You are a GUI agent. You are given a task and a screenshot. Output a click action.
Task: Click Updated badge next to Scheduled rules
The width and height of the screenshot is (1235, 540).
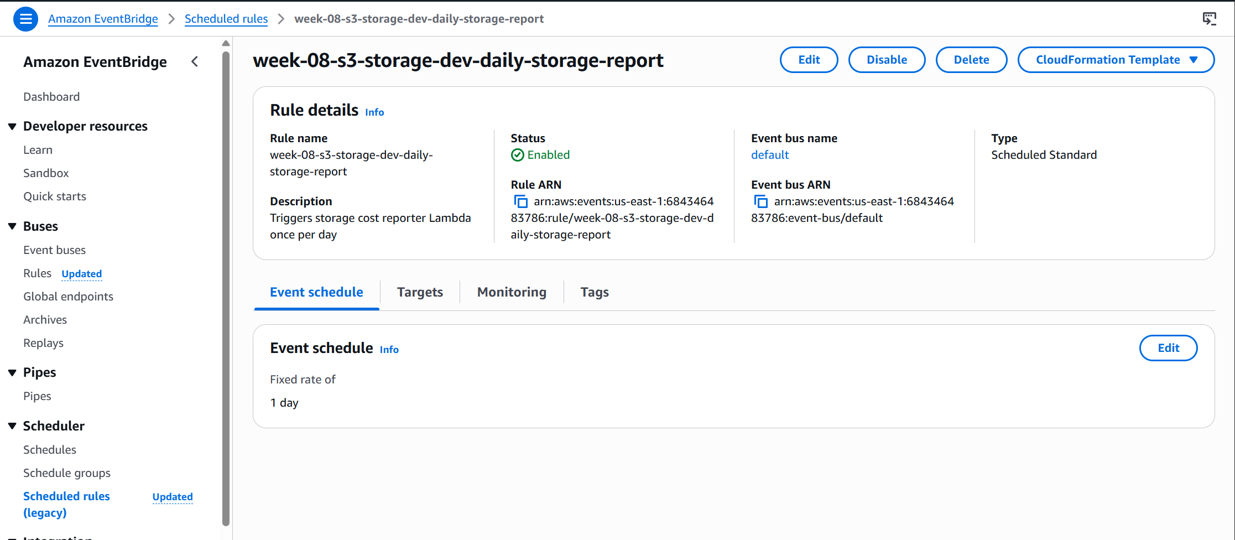coord(173,497)
